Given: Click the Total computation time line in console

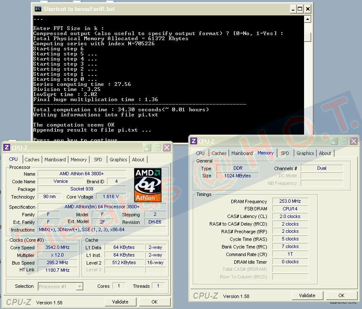Looking at the screenshot, I should (121, 110).
